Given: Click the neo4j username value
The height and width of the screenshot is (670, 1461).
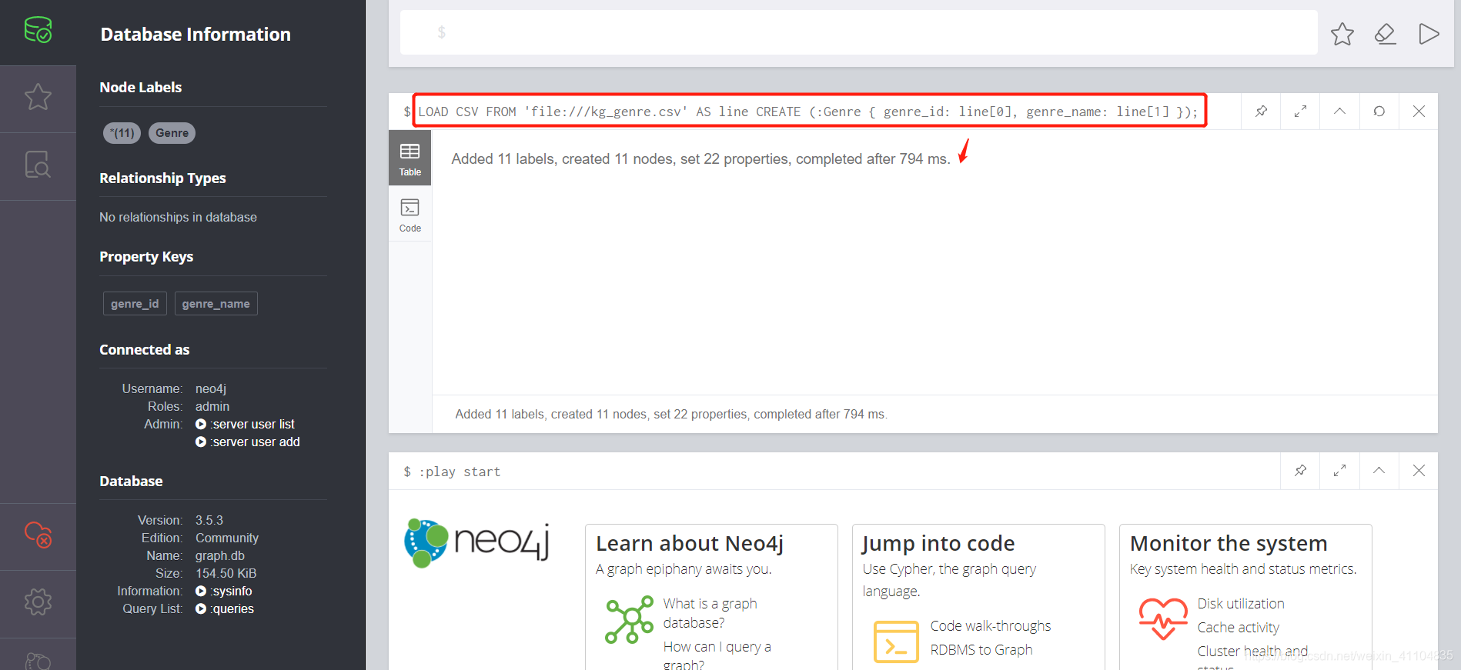Looking at the screenshot, I should [211, 389].
